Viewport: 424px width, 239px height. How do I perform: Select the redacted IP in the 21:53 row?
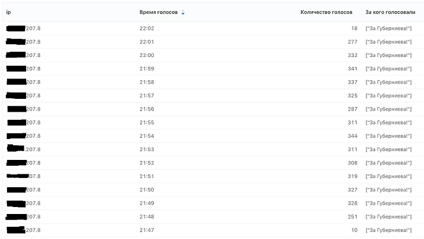click(23, 149)
